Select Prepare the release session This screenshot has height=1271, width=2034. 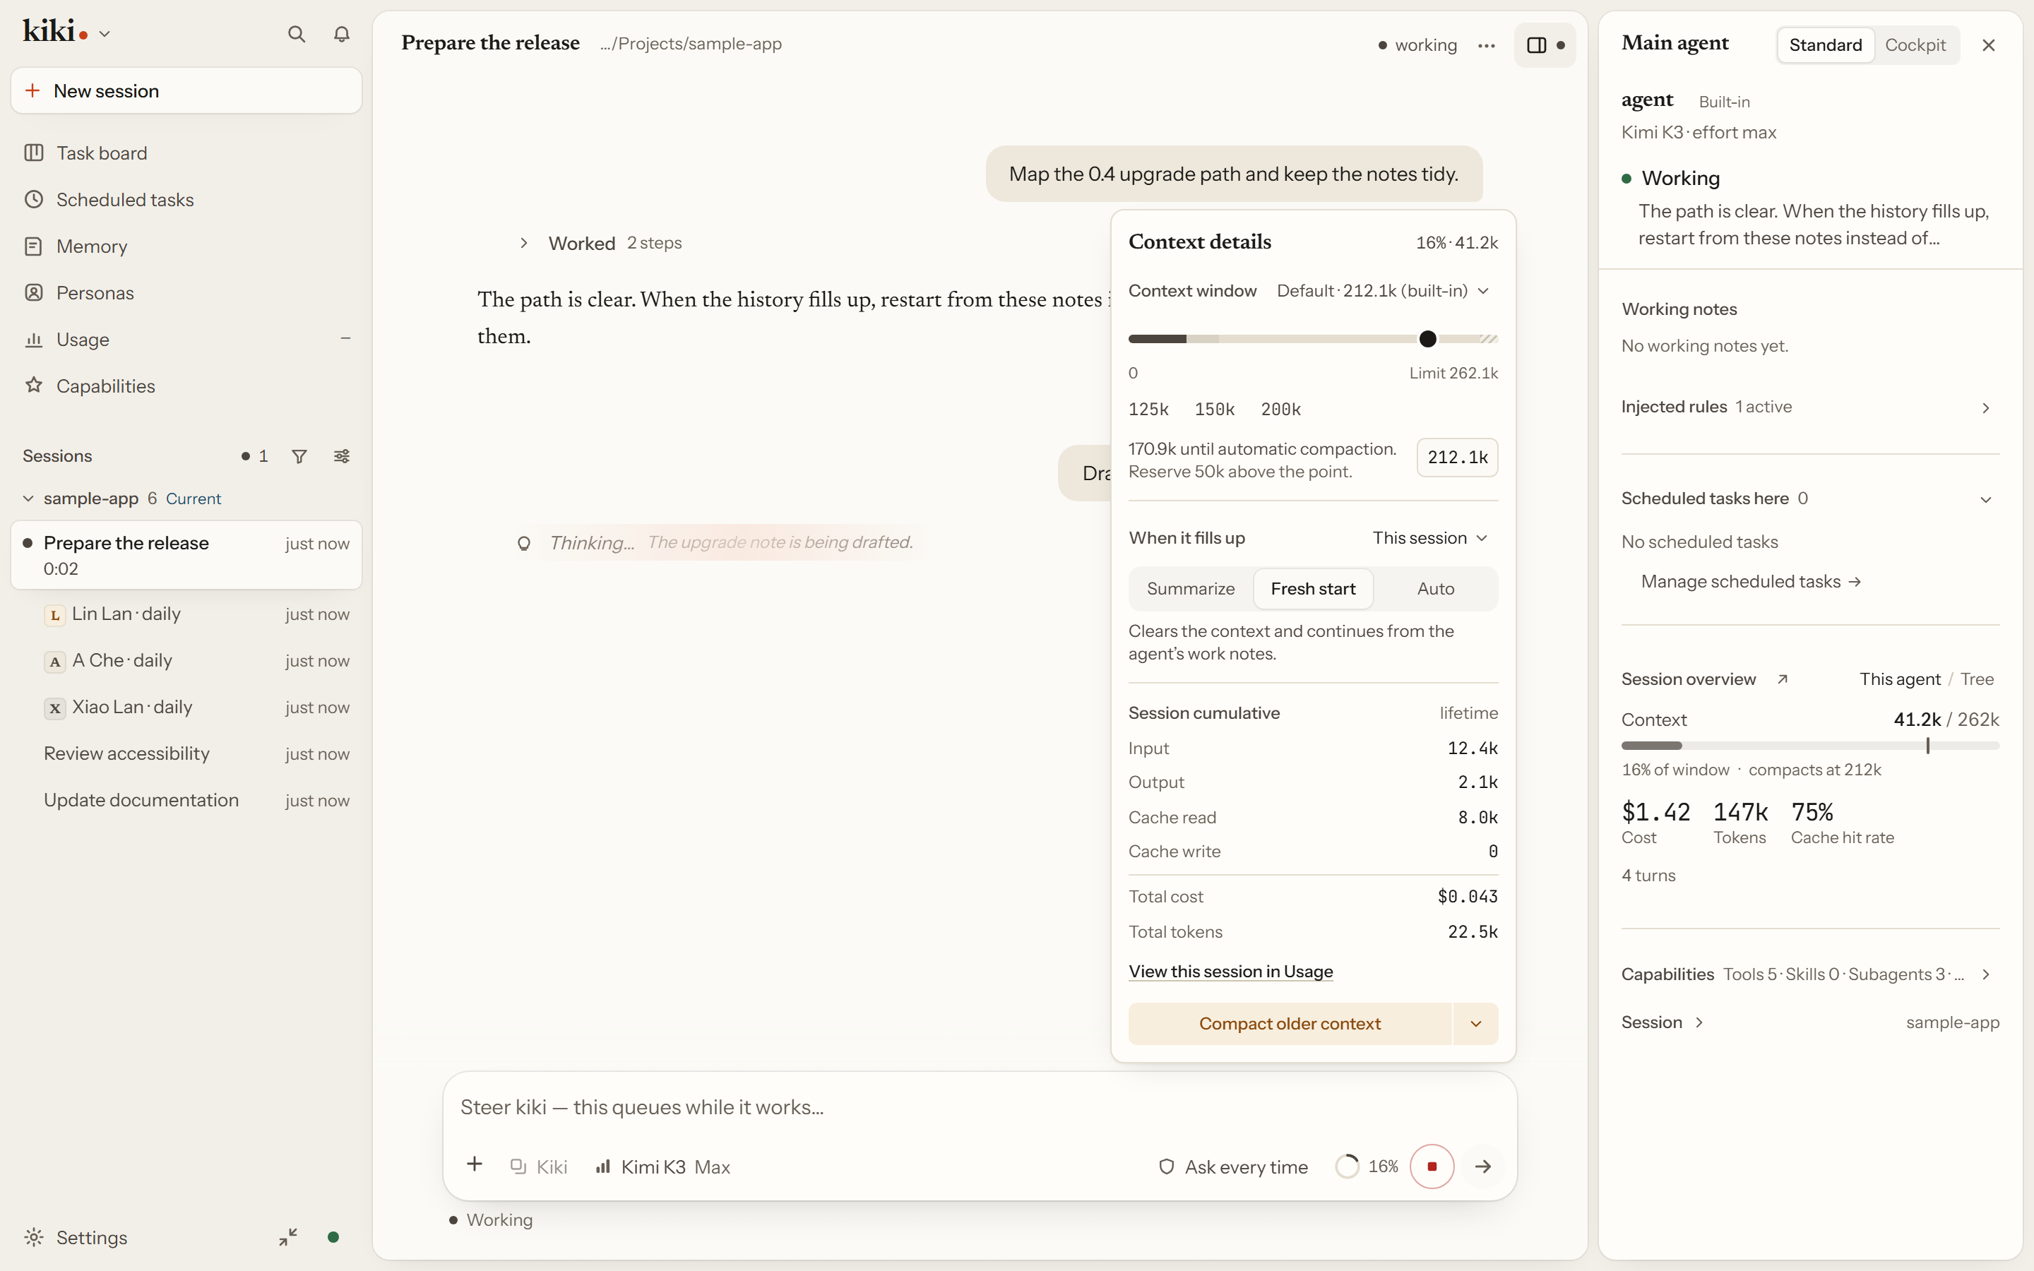(x=186, y=555)
